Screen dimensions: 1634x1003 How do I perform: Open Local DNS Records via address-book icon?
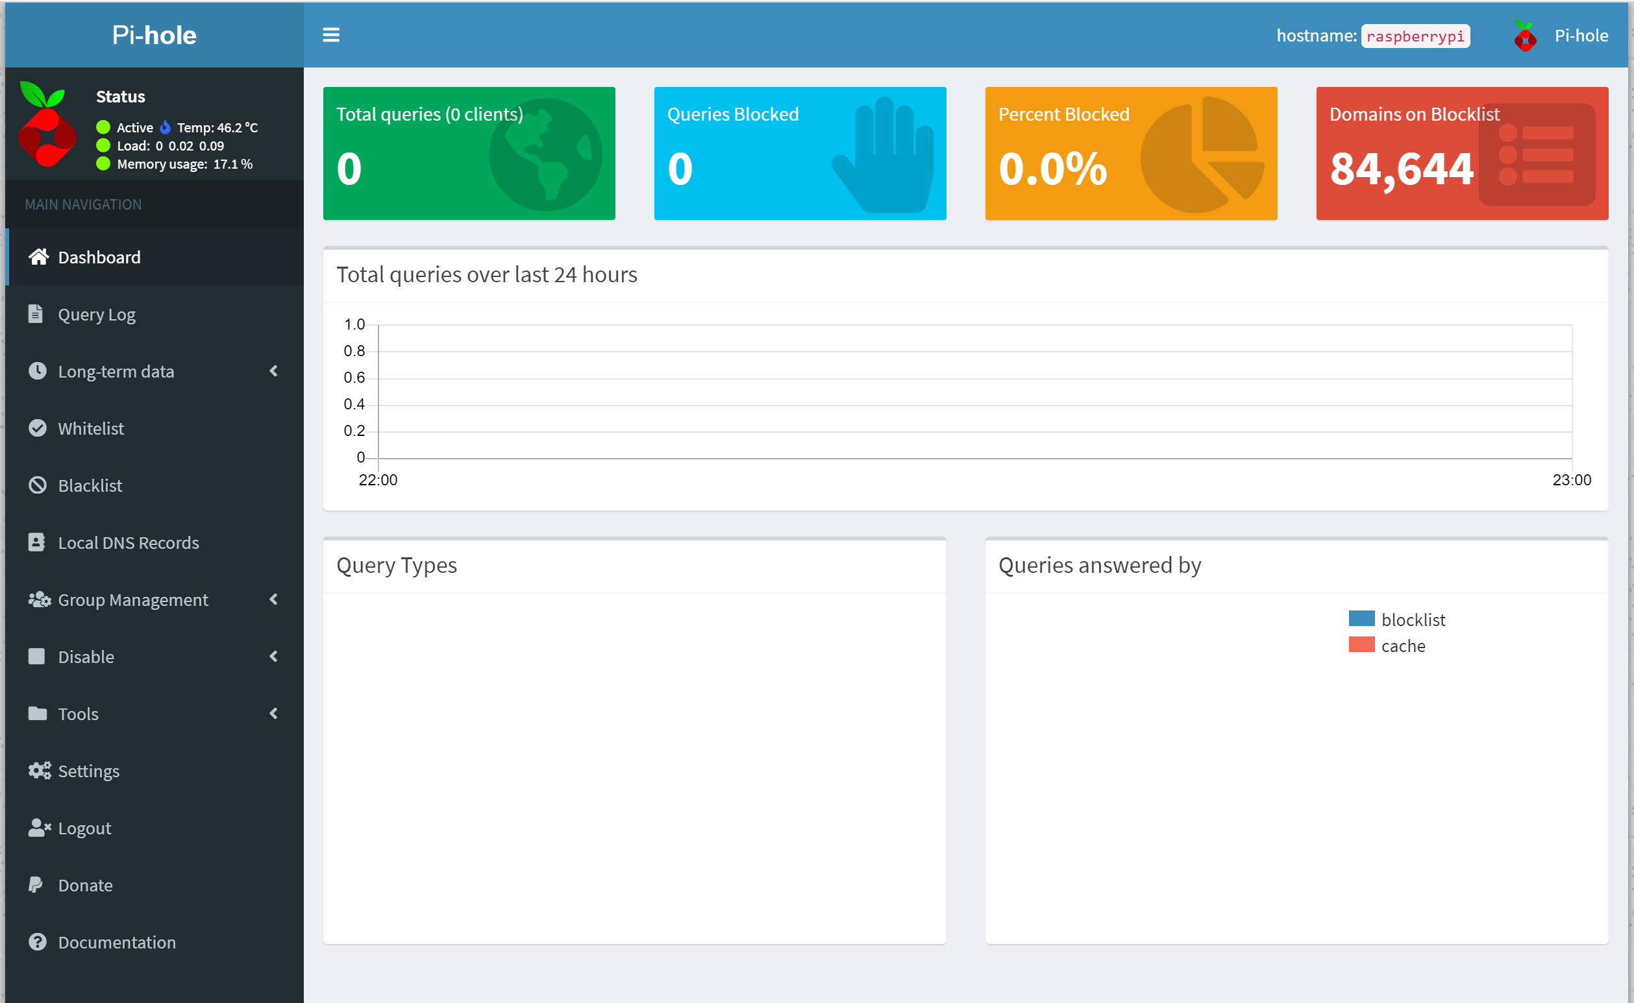(37, 542)
